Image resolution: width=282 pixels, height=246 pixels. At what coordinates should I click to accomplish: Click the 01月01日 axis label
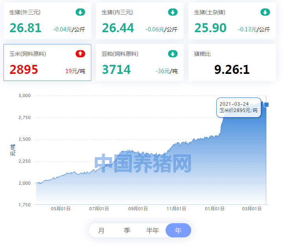215,209
